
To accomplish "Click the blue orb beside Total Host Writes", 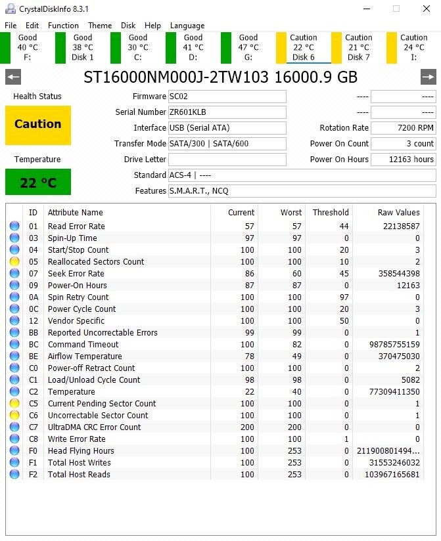I will point(14,462).
